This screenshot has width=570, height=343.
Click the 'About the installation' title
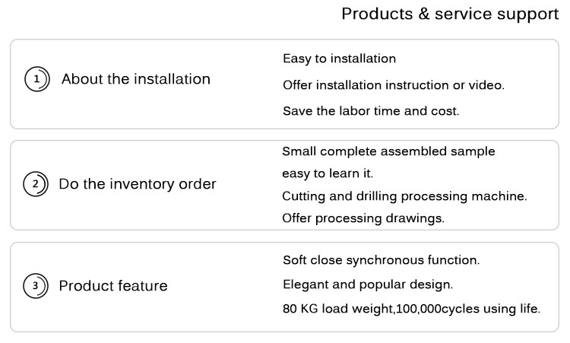click(135, 79)
